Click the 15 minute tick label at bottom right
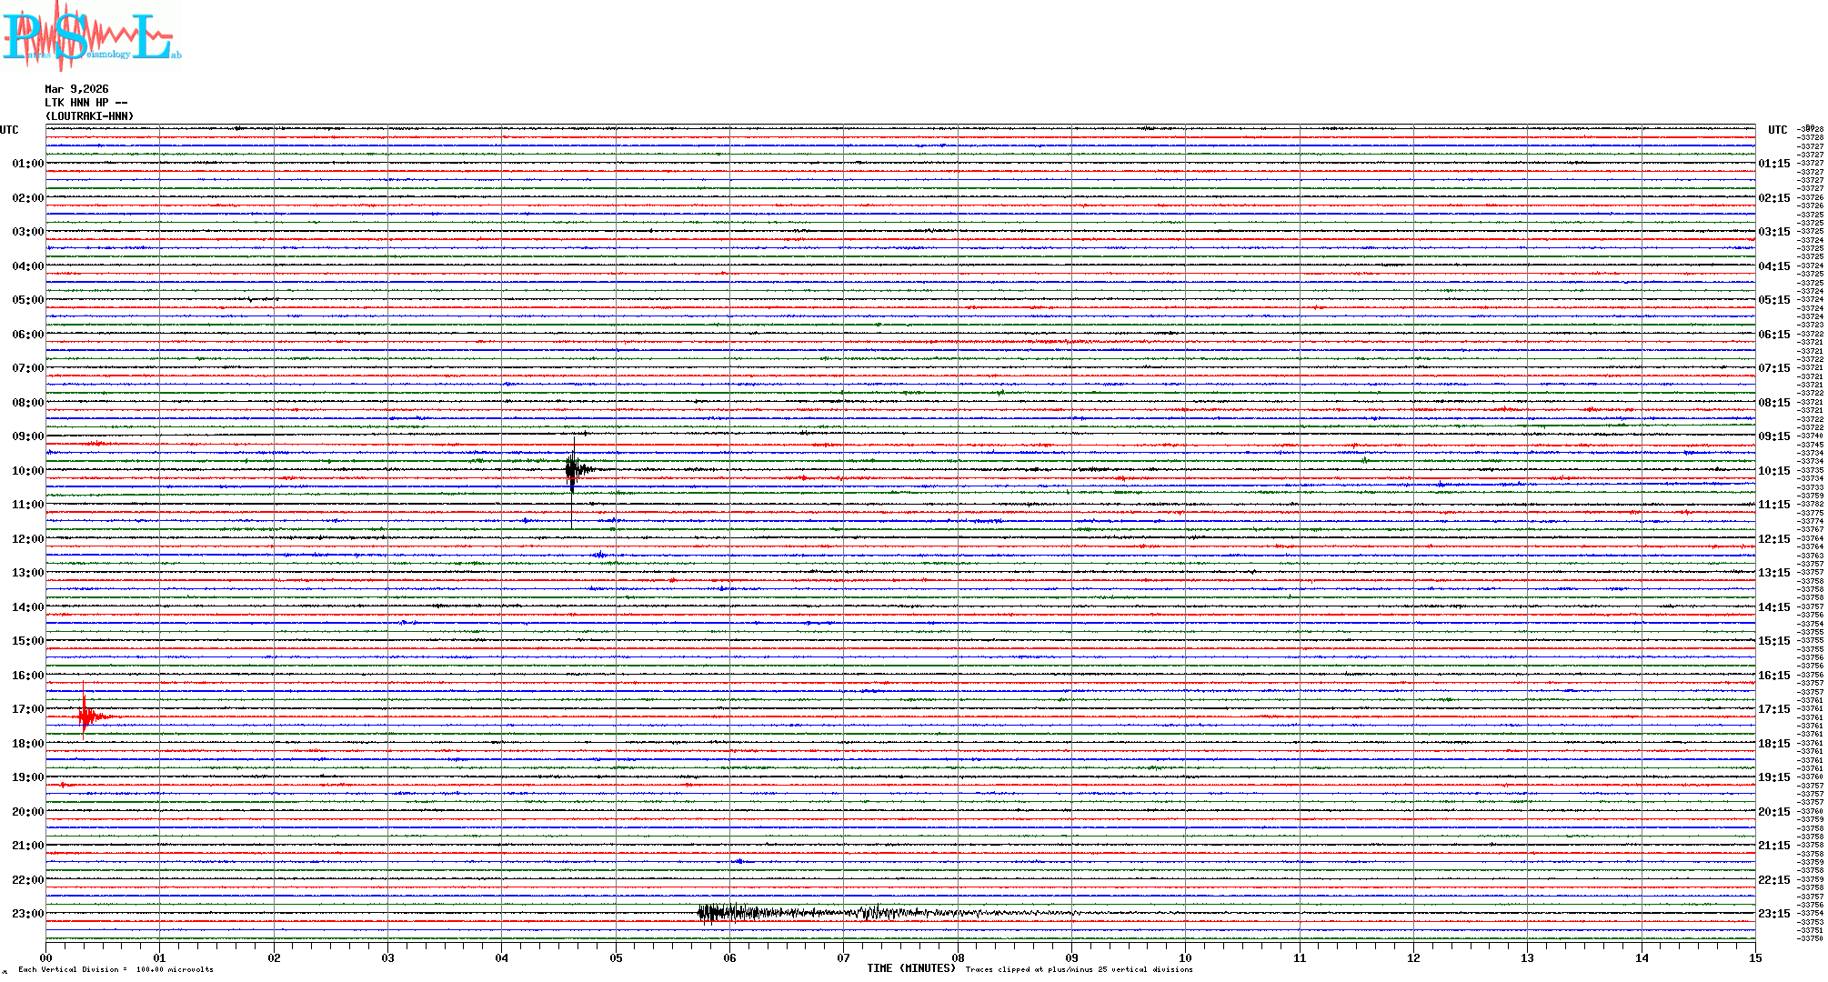 pyautogui.click(x=1754, y=957)
